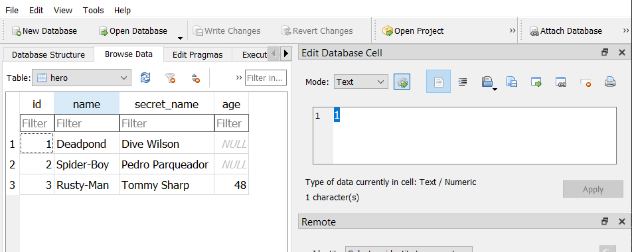Click New Database button
The height and width of the screenshot is (252, 632).
(44, 31)
